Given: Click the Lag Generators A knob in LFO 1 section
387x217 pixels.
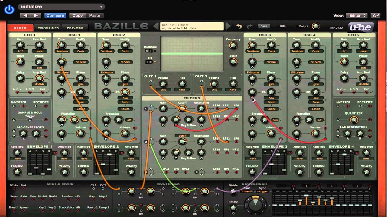Looking at the screenshot, I should click(24, 134).
